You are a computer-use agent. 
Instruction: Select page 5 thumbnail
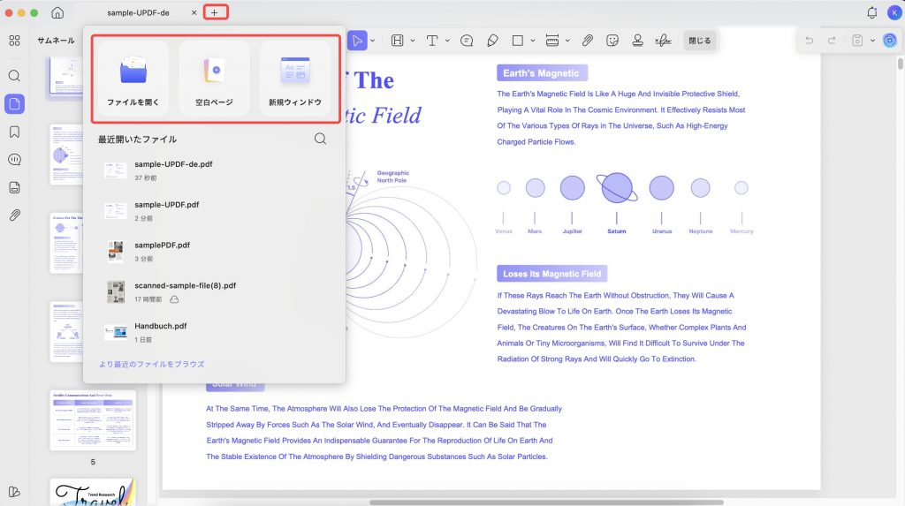(x=92, y=420)
